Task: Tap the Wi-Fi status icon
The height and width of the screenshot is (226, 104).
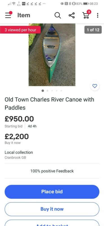Action: [x=14, y=4]
